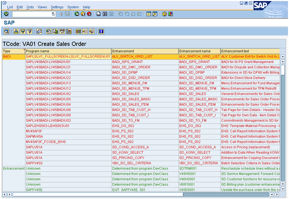Click the Find binoculars icon
Viewport: 289px width, 199px height.
[x=105, y=14]
